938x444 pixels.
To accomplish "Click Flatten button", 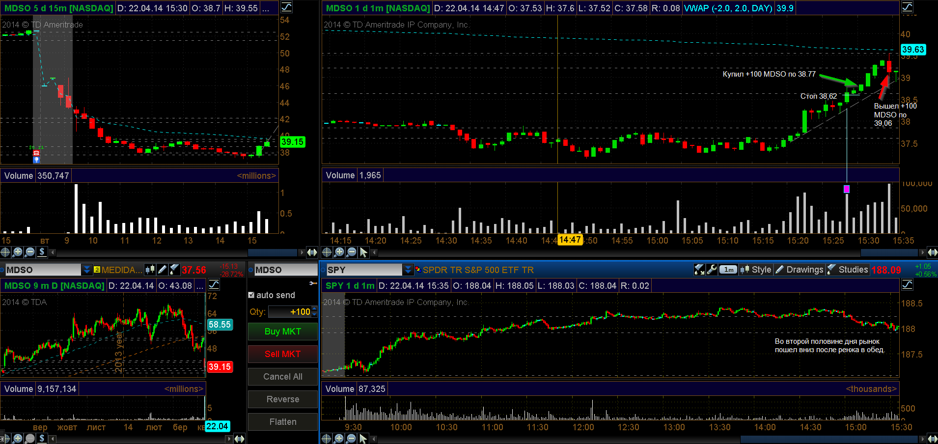I will pyautogui.click(x=283, y=422).
